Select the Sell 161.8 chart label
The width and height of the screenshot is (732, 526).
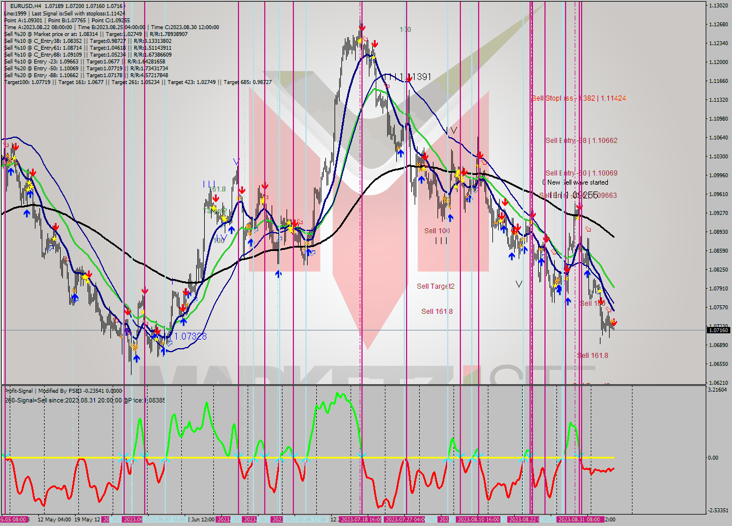coord(436,312)
